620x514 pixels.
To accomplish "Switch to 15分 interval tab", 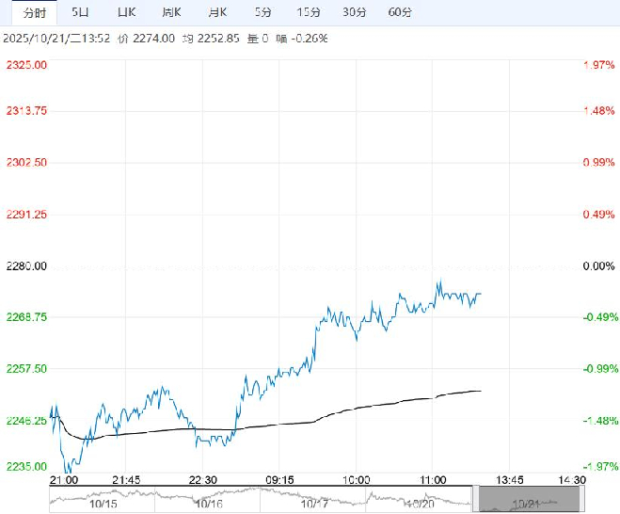I will (309, 12).
